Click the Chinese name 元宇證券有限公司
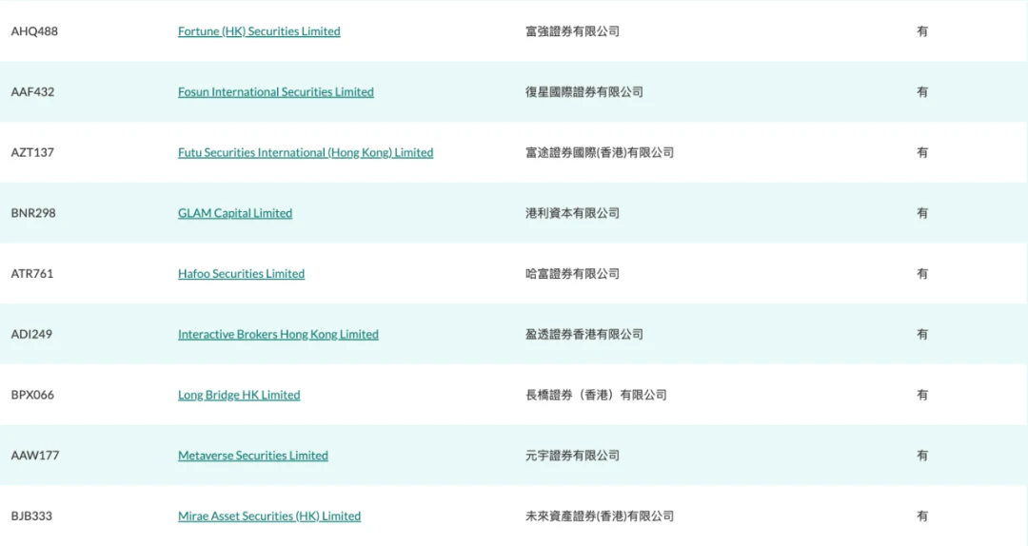This screenshot has height=546, width=1028. tap(572, 456)
